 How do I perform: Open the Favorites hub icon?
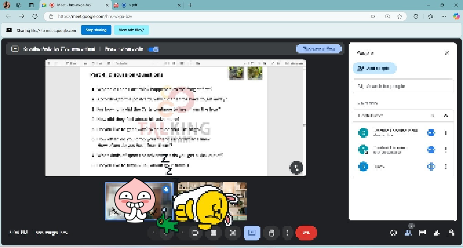pyautogui.click(x=430, y=17)
